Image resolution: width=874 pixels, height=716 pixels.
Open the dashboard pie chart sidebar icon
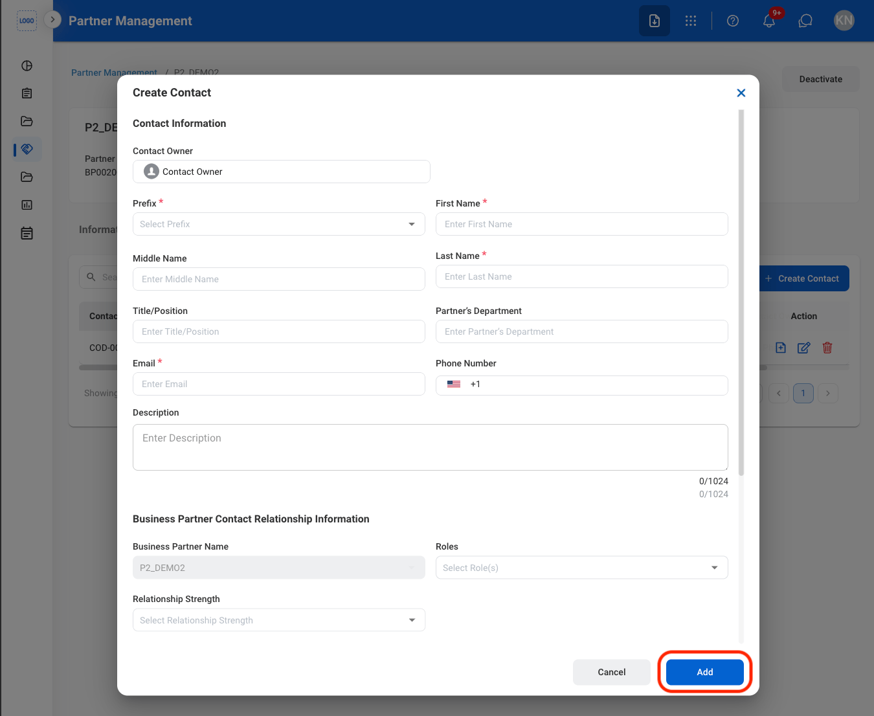pyautogui.click(x=27, y=65)
